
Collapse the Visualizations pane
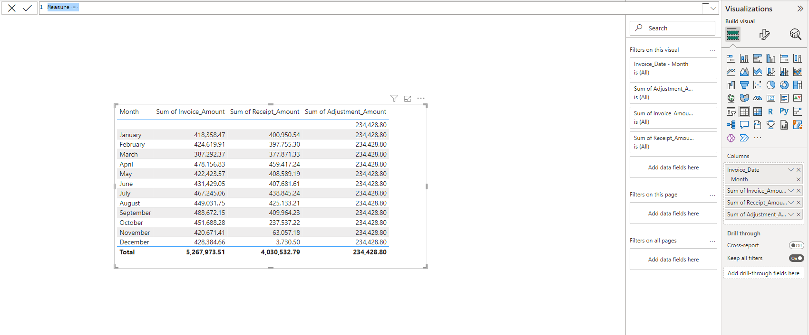(x=800, y=9)
